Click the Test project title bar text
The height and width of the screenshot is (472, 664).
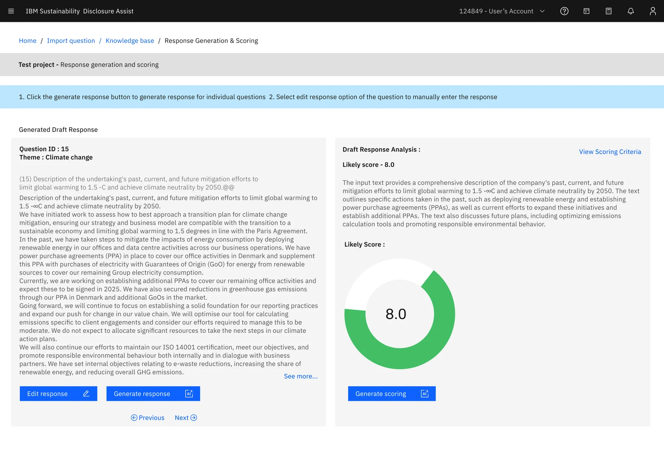coord(89,65)
